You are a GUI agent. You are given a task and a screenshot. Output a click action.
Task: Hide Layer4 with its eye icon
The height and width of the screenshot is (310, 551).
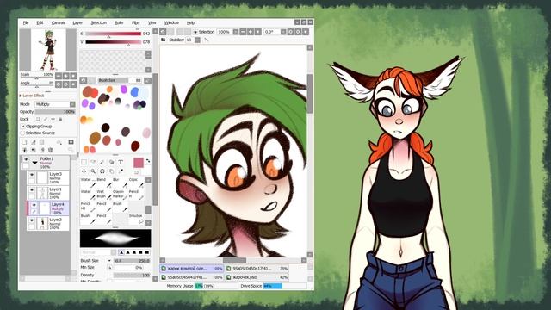(x=34, y=205)
